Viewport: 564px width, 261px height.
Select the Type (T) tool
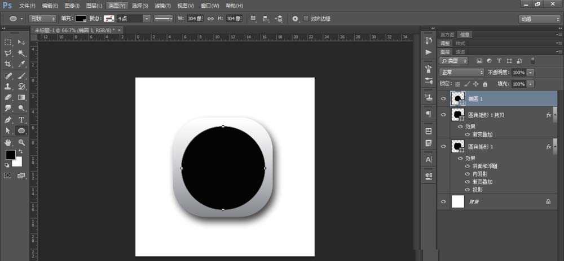pyautogui.click(x=21, y=120)
